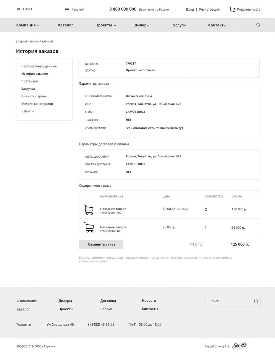Expand the Проекты dropdown menu
275x355 pixels.
coord(106,25)
